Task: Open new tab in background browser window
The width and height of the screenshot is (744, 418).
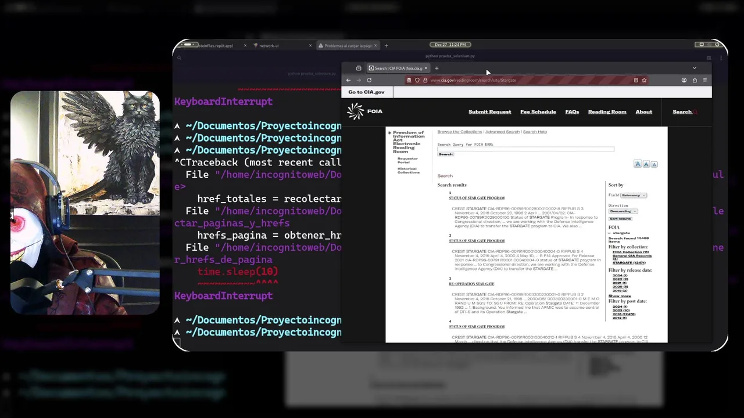Action: pos(386,46)
